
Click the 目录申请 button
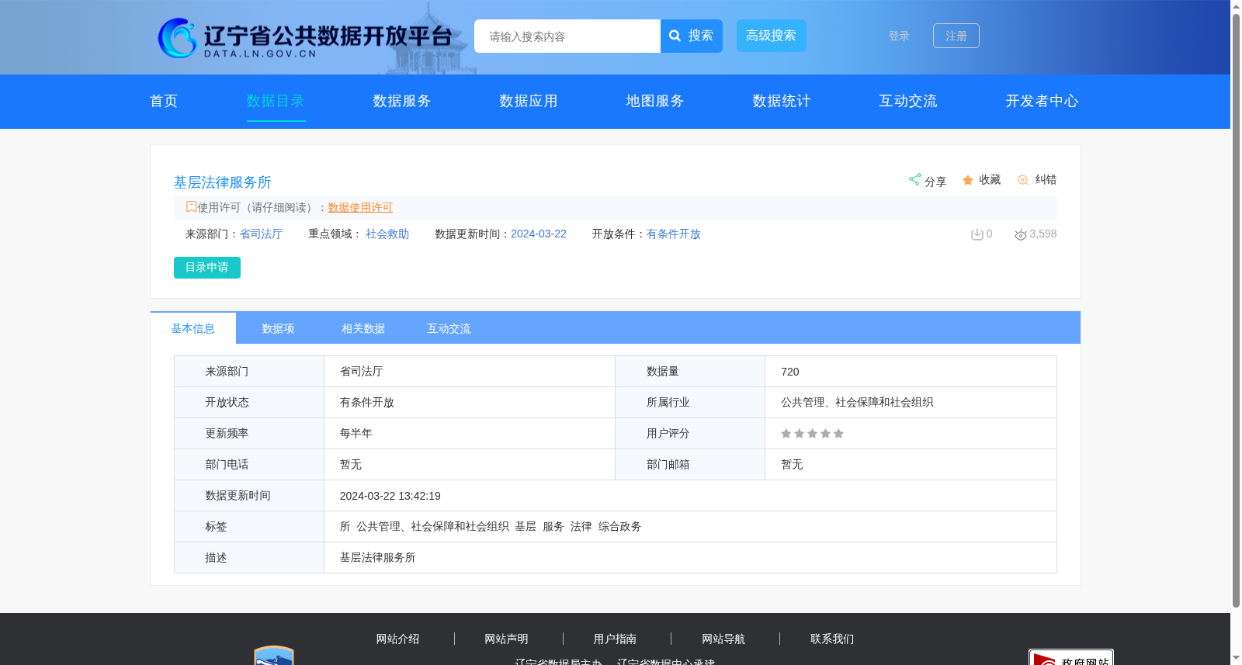pyautogui.click(x=207, y=268)
